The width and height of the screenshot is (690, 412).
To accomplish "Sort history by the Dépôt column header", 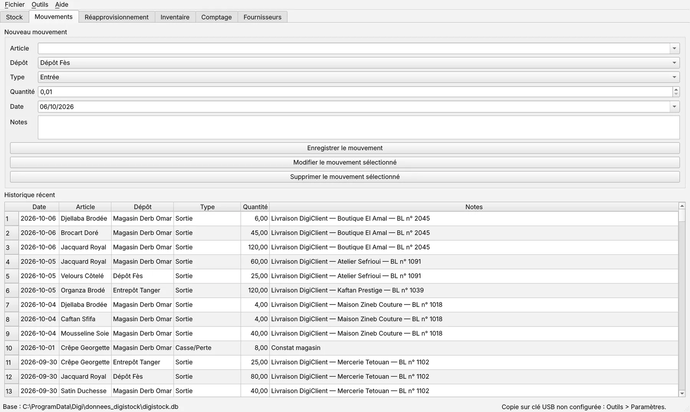I will [x=143, y=207].
